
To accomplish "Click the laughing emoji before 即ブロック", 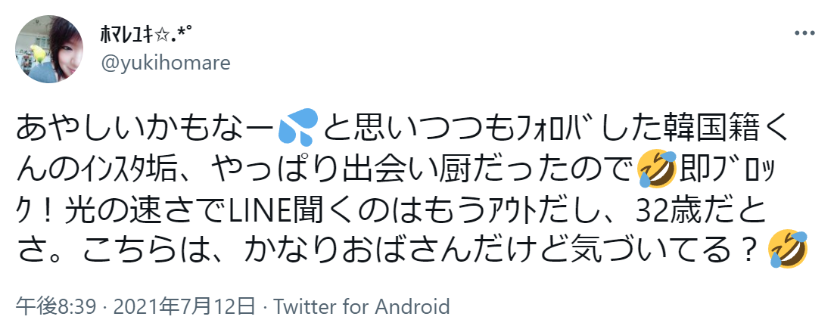I will [657, 170].
